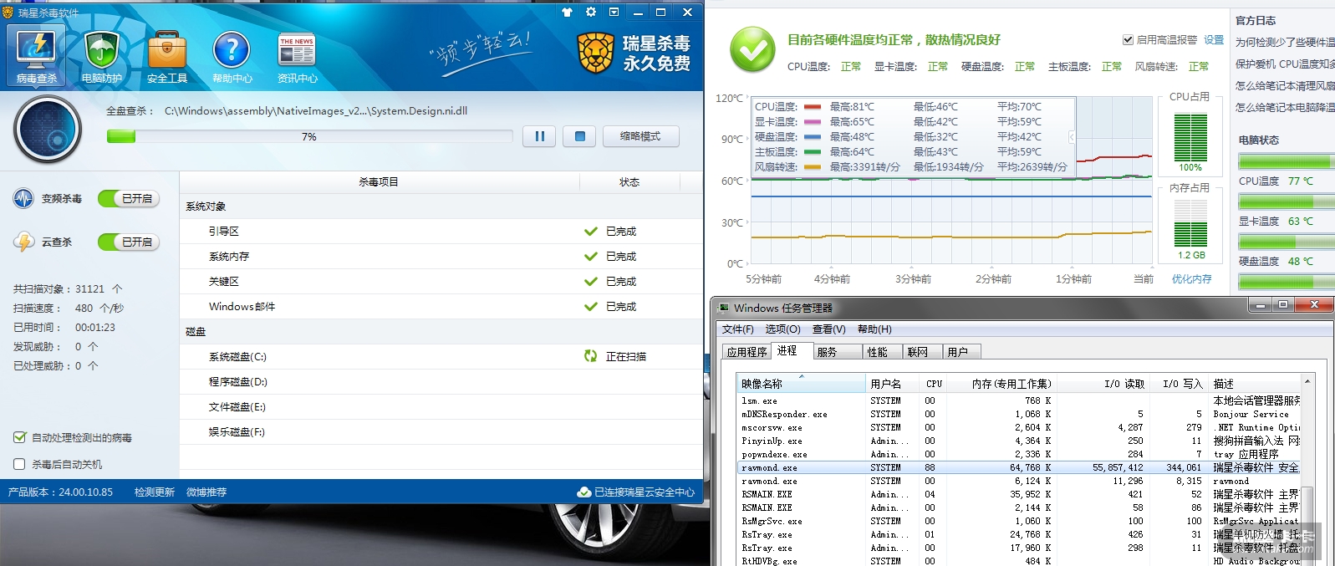Open the 查看(V) menu in Task Manager

[x=828, y=329]
